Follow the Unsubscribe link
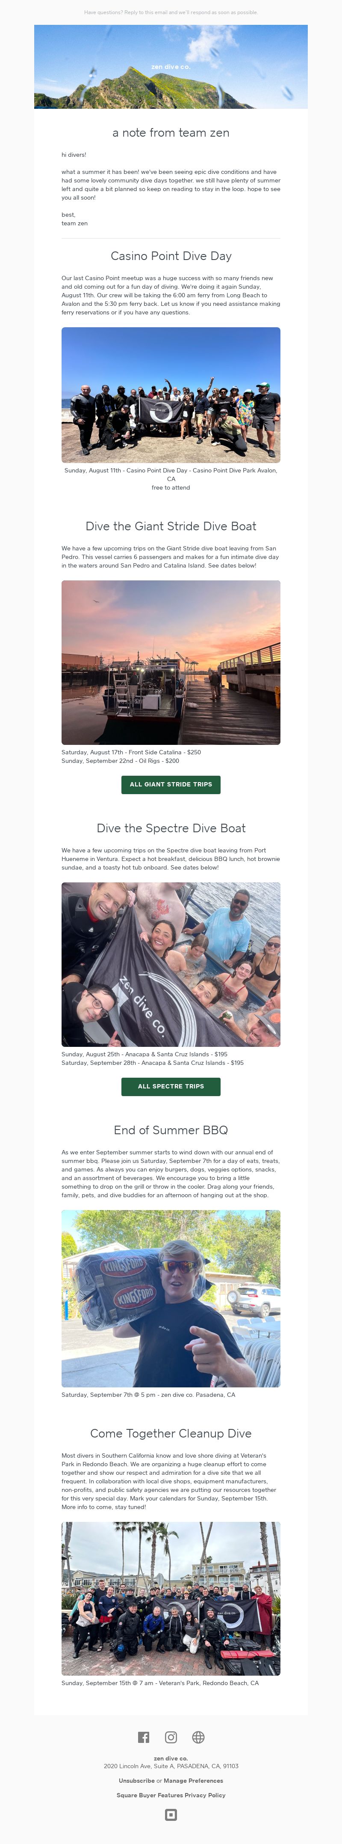 point(136,1780)
